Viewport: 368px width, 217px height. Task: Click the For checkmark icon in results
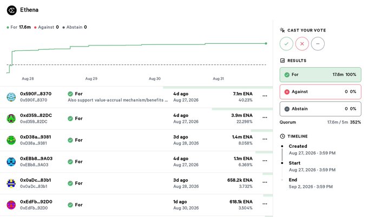(x=287, y=75)
